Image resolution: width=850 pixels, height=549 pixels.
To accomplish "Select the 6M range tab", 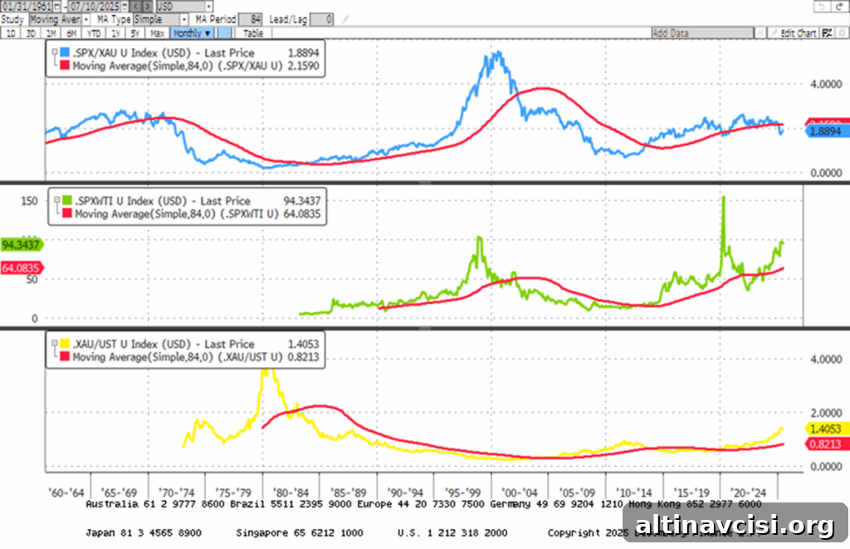I will [x=71, y=33].
